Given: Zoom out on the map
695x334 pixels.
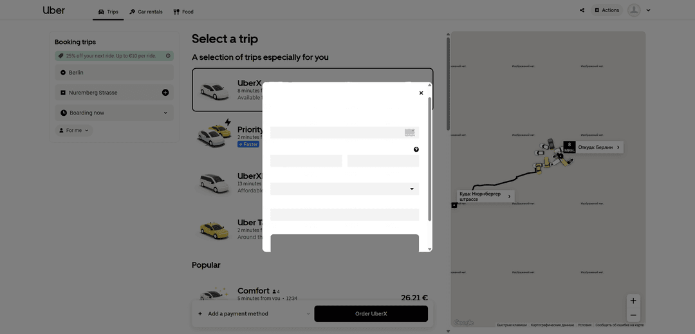Looking at the screenshot, I should coord(633,315).
